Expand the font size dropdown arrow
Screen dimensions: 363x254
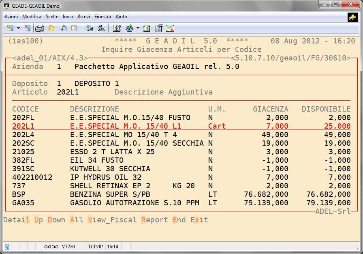click(138, 28)
